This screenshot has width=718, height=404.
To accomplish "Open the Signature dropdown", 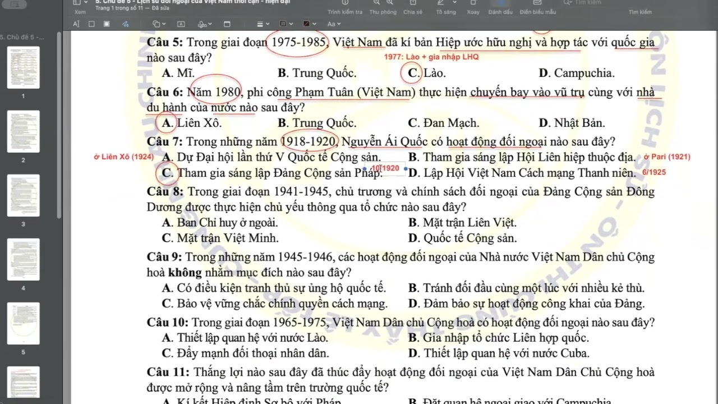I will 205,24.
